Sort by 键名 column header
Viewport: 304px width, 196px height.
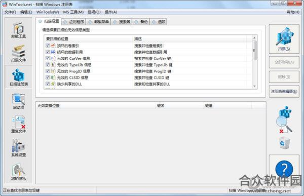click(180, 106)
